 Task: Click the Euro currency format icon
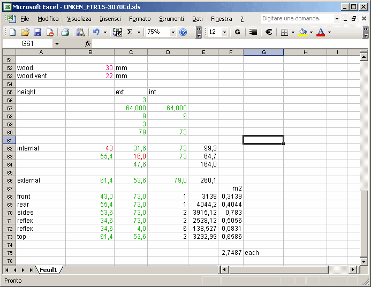tap(269, 32)
